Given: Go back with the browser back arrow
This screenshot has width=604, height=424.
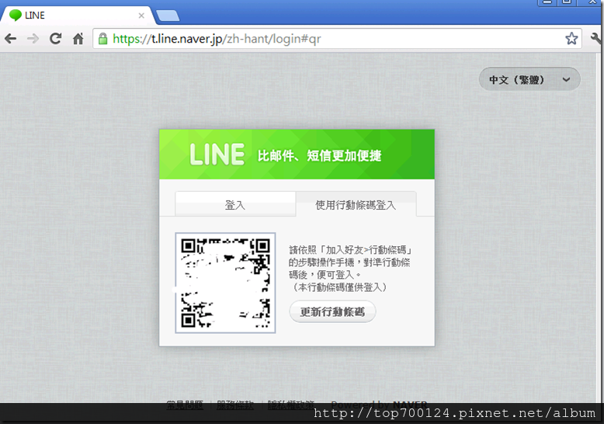Looking at the screenshot, I should tap(10, 39).
